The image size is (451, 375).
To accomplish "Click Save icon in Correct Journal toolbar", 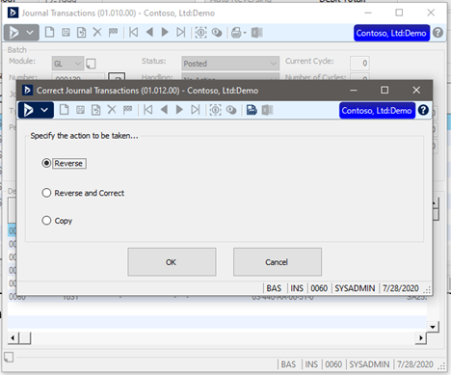I will pos(80,110).
